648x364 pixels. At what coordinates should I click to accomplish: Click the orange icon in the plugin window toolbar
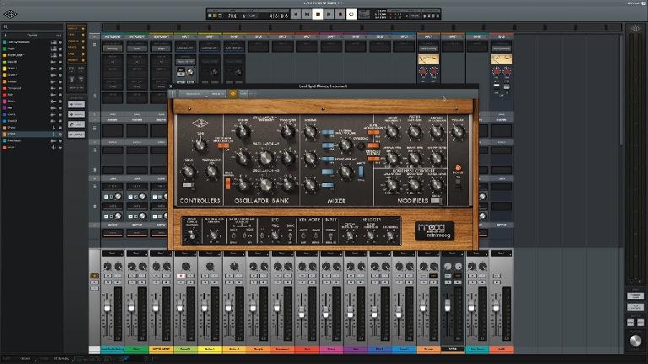coord(233,94)
